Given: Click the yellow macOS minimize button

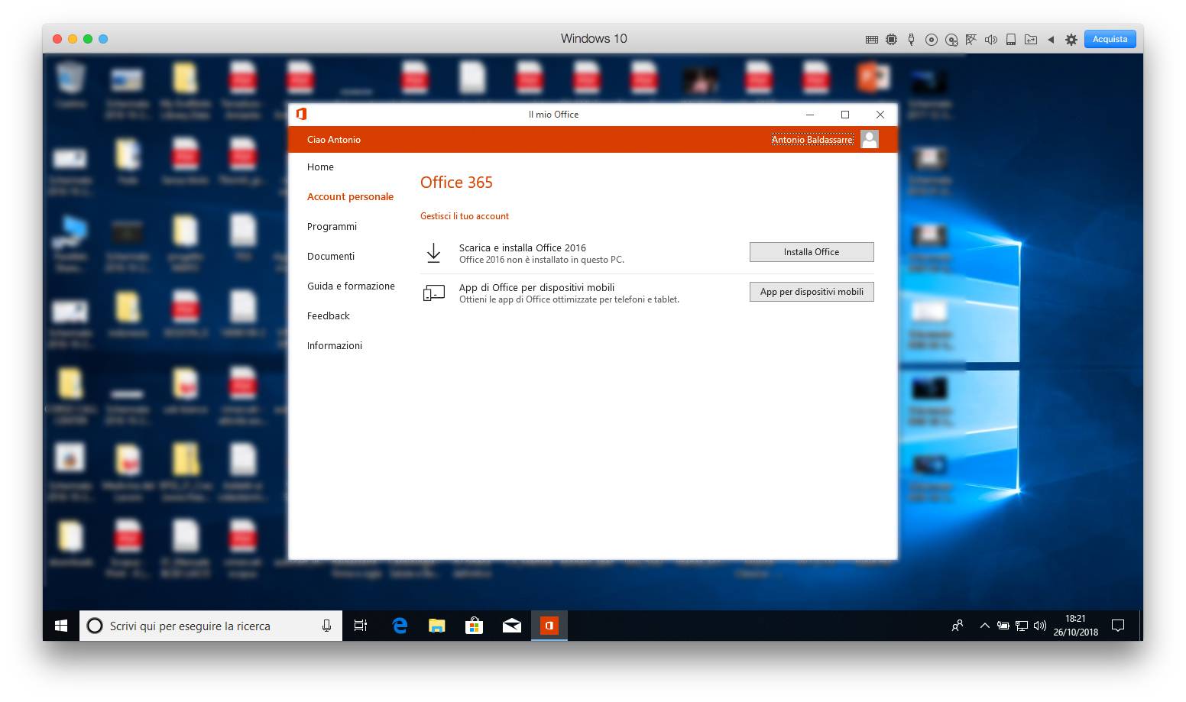Looking at the screenshot, I should [x=73, y=39].
